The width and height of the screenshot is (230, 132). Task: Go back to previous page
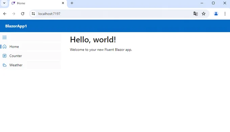coord(5,14)
